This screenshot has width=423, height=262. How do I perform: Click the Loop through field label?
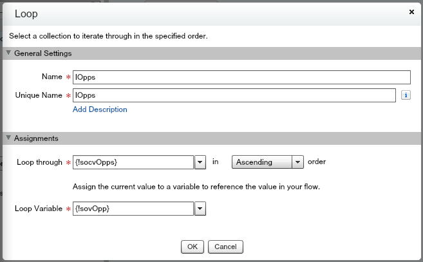[39, 162]
